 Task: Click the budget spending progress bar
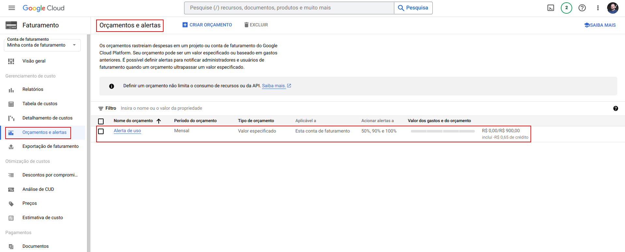pyautogui.click(x=443, y=131)
